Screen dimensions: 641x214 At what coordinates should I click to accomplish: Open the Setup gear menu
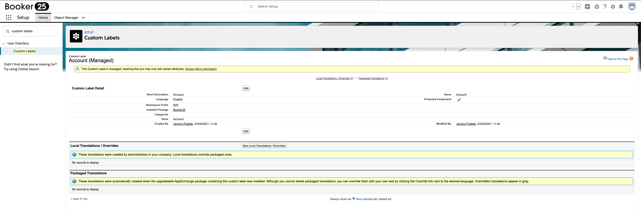pos(613,7)
